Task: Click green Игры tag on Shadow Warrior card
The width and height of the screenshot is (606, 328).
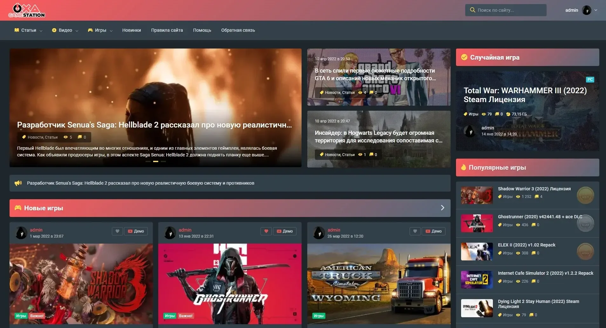Action: [21, 316]
